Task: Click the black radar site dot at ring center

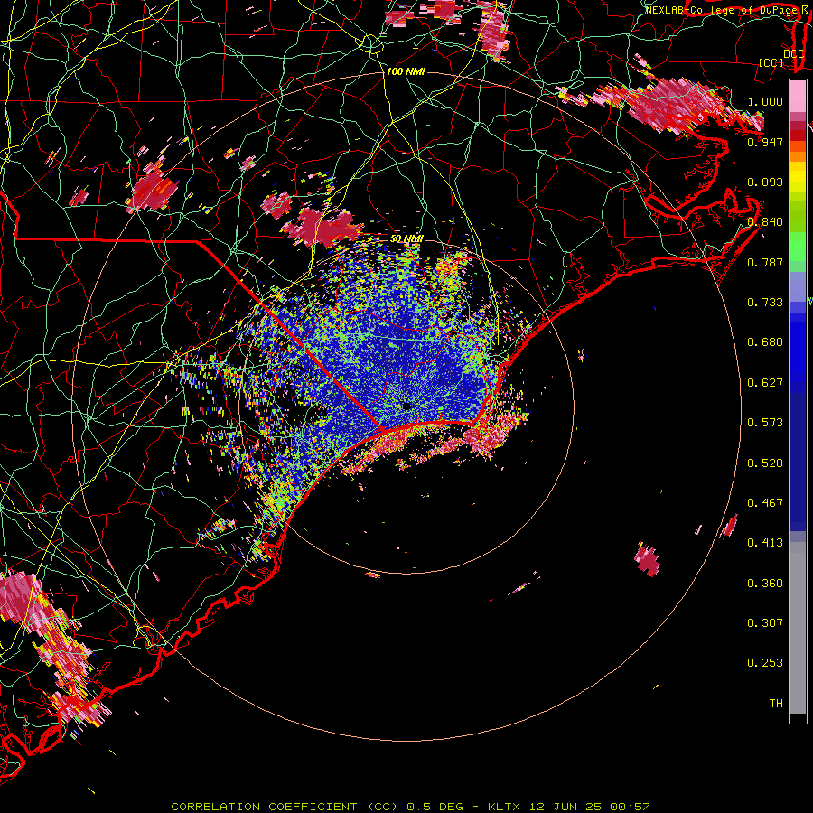Action: pos(406,406)
